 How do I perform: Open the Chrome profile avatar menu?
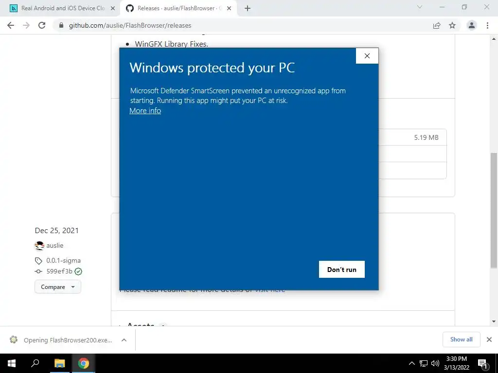pyautogui.click(x=472, y=25)
